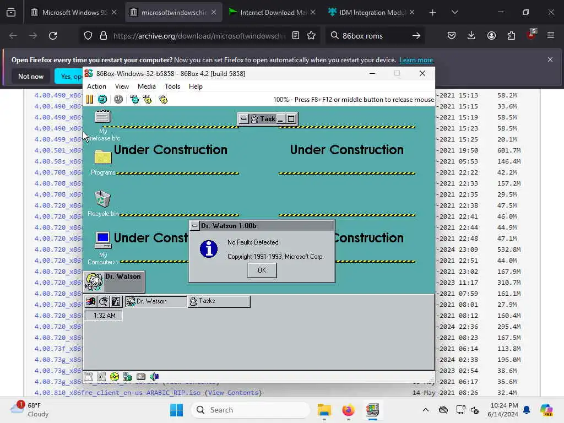The height and width of the screenshot is (423, 564).
Task: Toggle Firefox reader view icon
Action: [296, 35]
